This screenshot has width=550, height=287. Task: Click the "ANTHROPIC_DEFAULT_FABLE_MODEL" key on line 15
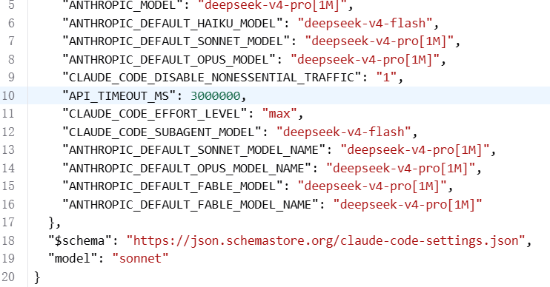pyautogui.click(x=173, y=186)
